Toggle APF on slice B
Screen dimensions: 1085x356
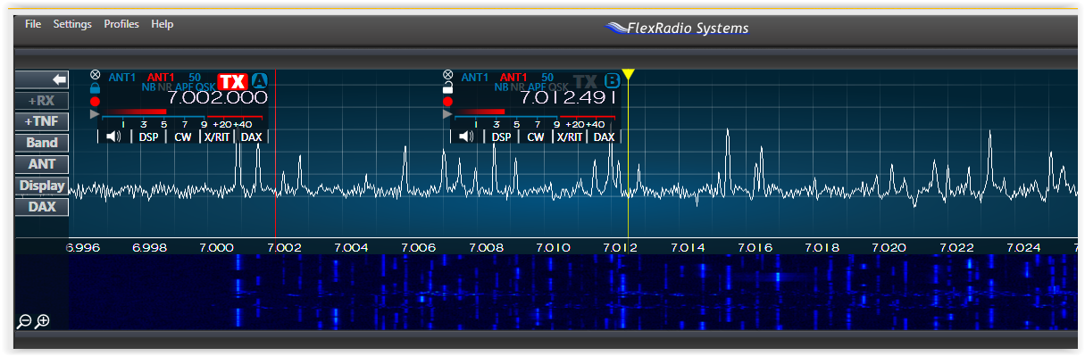point(536,87)
